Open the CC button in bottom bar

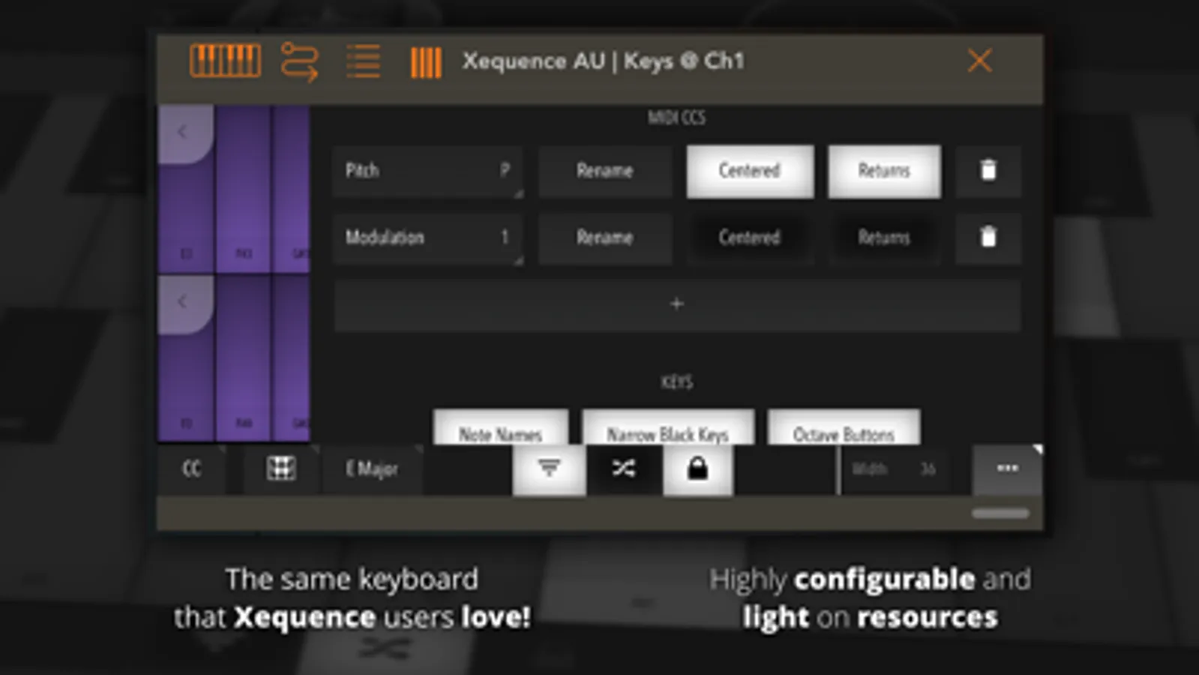click(192, 469)
